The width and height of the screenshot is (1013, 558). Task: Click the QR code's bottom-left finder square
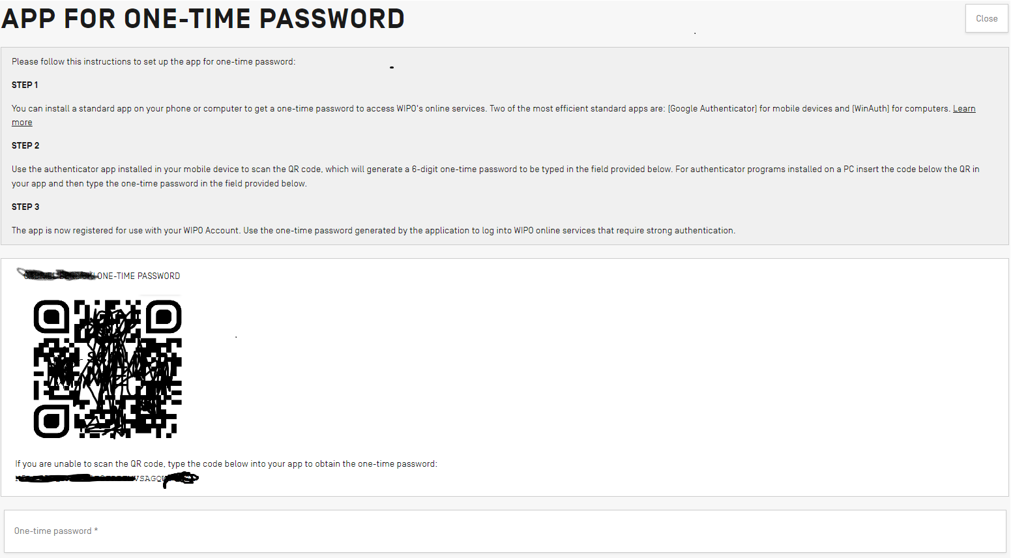51,421
